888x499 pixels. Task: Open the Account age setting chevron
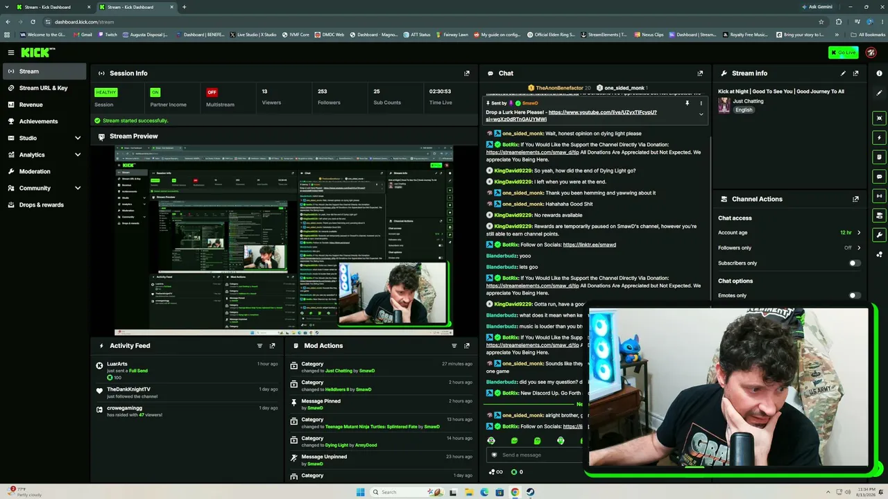tap(859, 233)
